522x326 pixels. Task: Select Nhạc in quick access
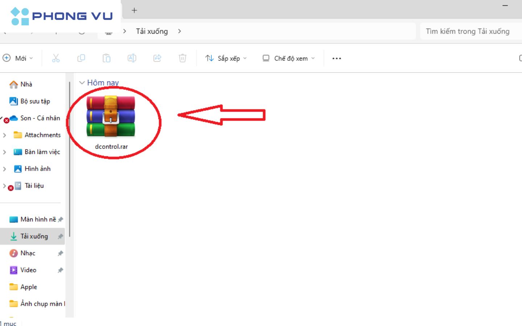[28, 253]
